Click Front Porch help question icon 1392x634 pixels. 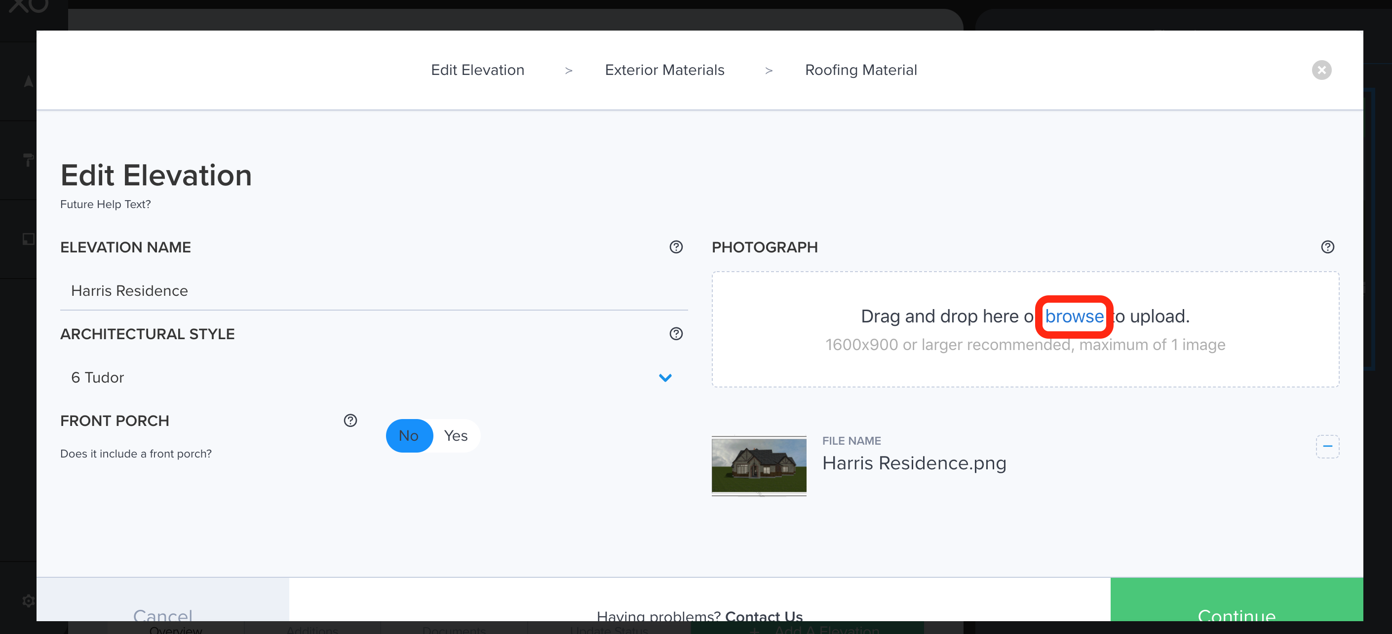(350, 421)
